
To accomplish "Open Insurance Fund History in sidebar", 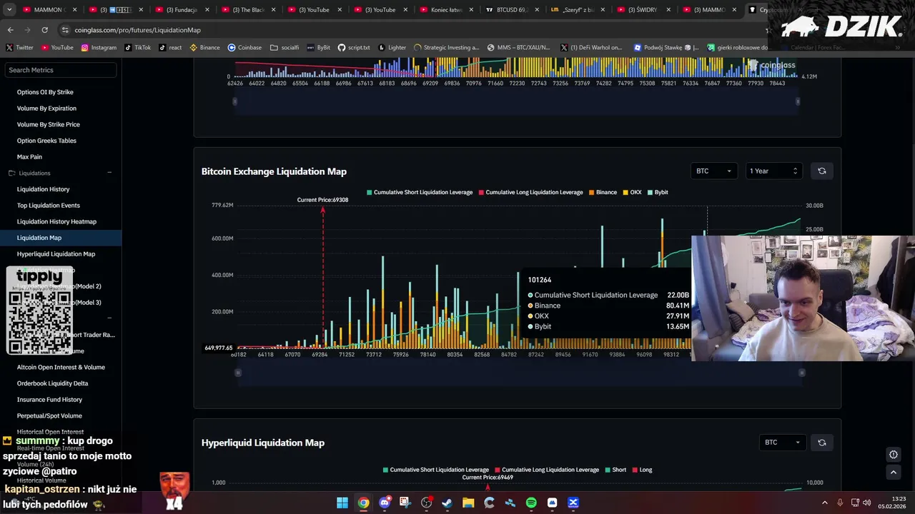I will tap(49, 400).
